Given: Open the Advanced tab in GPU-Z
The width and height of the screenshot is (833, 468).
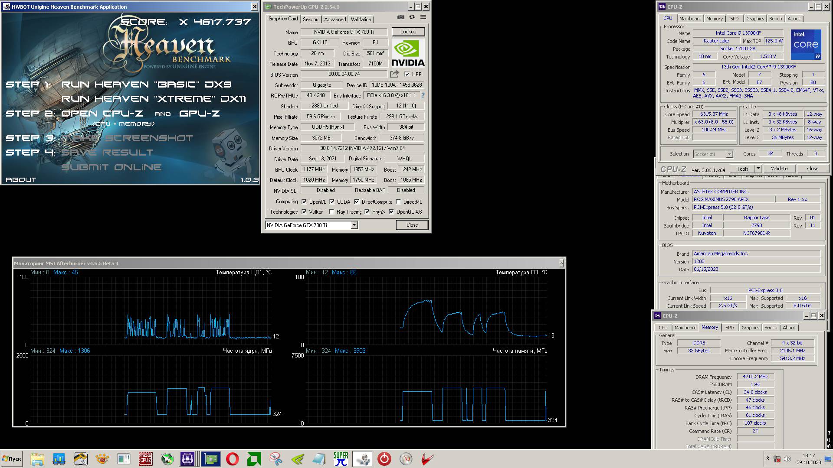Looking at the screenshot, I should [x=335, y=19].
